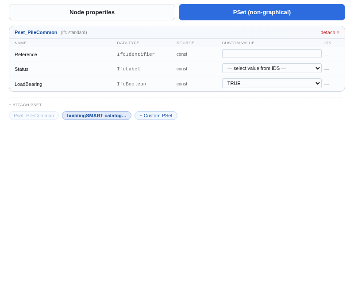Viewport: 354px width, 301px height.
Task: Click the CUSTOM VALUE column header
Action: tap(238, 43)
